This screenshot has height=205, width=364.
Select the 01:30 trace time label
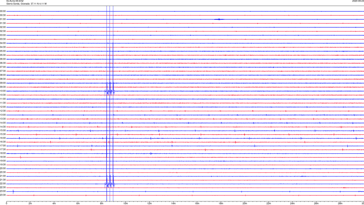(x=3, y=23)
